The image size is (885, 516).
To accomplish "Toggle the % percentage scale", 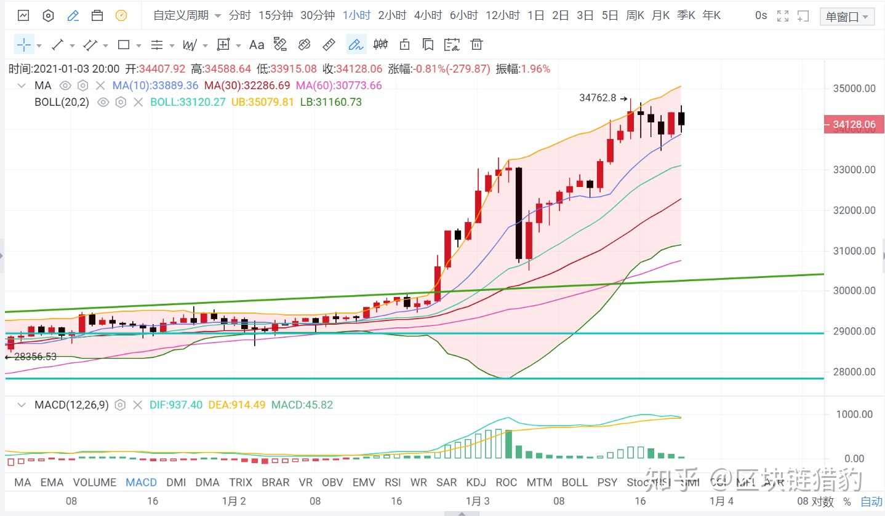I will pyautogui.click(x=847, y=501).
